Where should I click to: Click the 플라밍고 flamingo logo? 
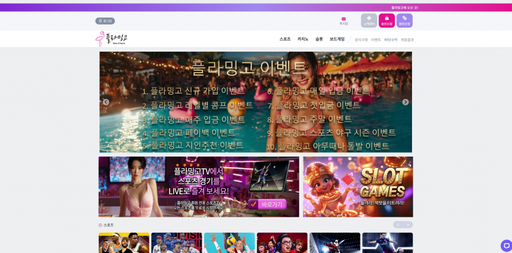pyautogui.click(x=112, y=39)
